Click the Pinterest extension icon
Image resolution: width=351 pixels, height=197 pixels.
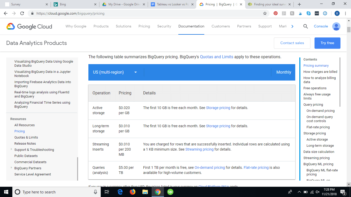[276, 13]
